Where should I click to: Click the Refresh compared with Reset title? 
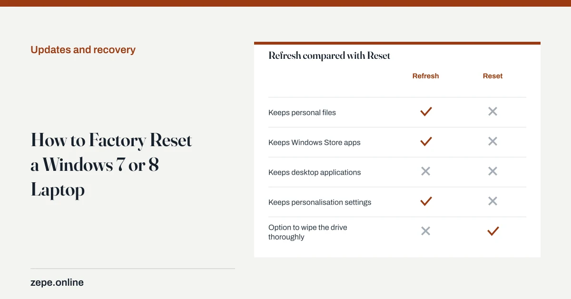click(329, 56)
